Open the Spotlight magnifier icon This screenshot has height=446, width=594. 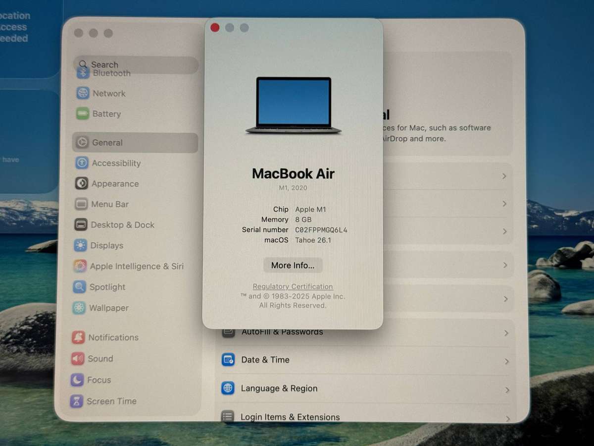(x=80, y=287)
